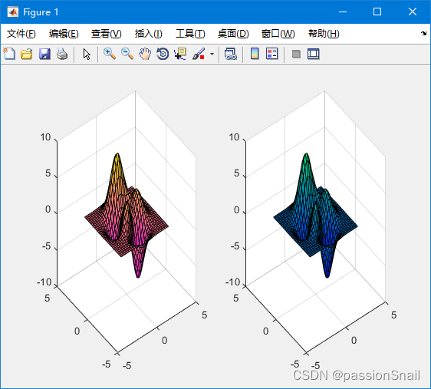Insert a colorbar via toolbar icon
Screen dimensions: 431x389
tap(255, 54)
